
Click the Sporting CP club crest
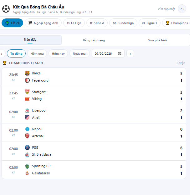pos(27,166)
